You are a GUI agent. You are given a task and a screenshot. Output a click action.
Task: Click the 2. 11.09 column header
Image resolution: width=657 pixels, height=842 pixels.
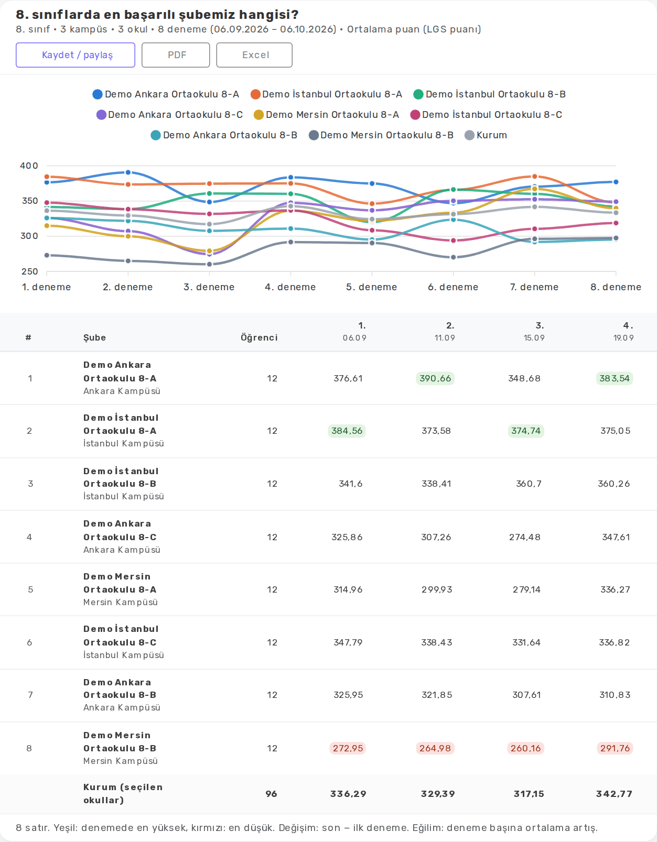pos(445,332)
